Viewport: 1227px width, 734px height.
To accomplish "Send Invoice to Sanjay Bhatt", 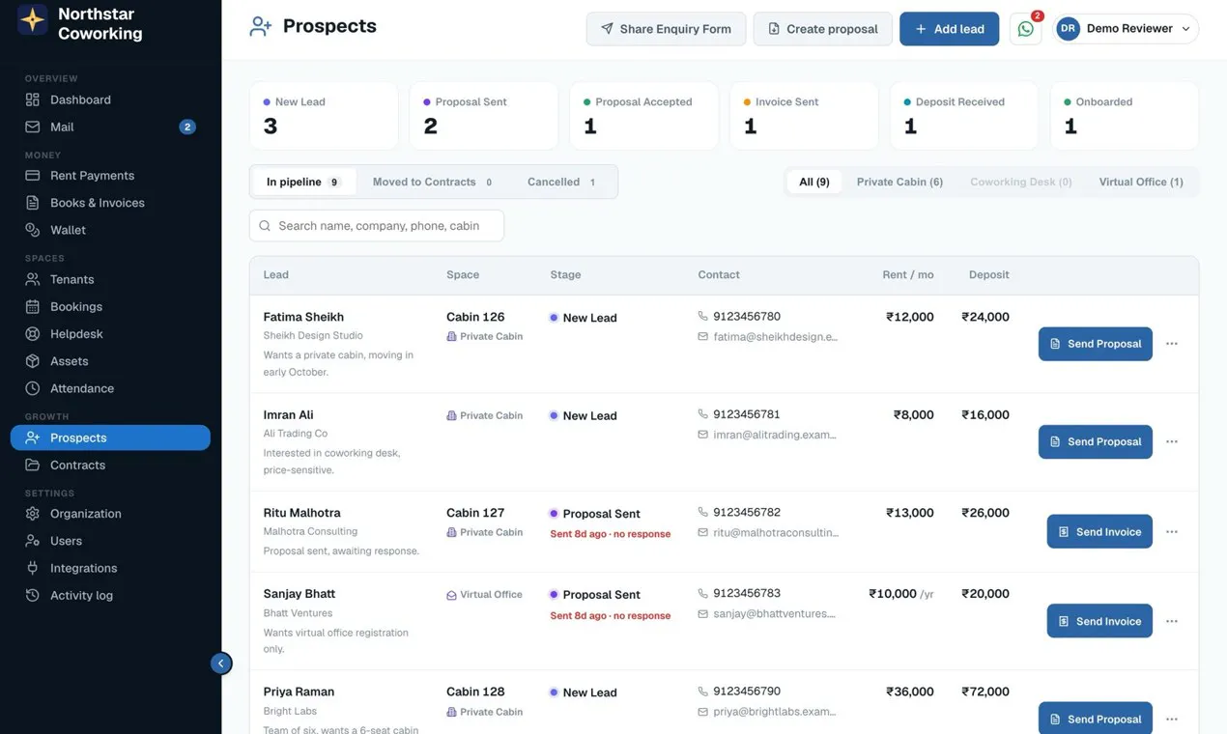I will [x=1099, y=621].
